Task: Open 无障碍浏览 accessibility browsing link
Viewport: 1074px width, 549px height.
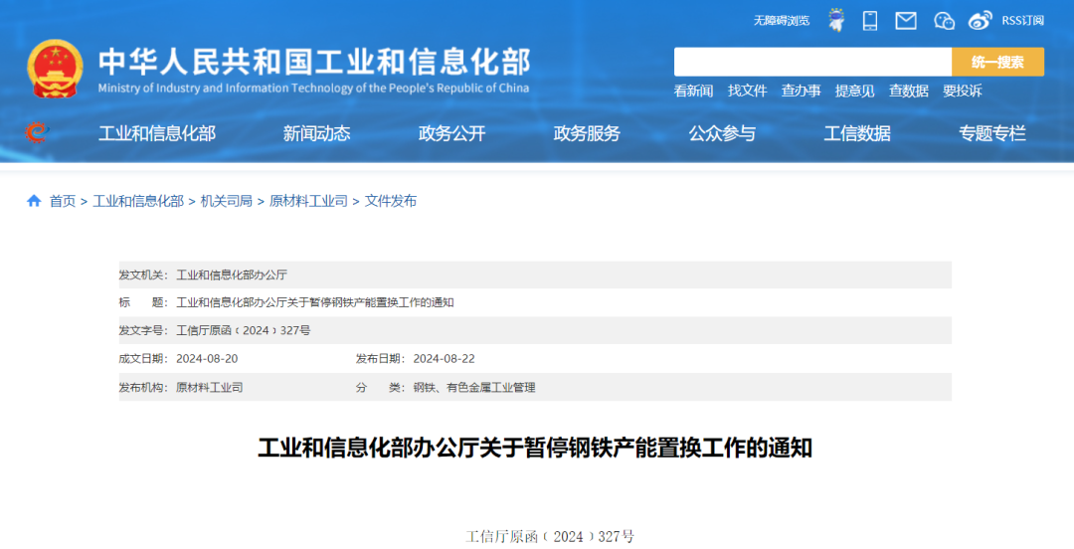Action: (782, 21)
